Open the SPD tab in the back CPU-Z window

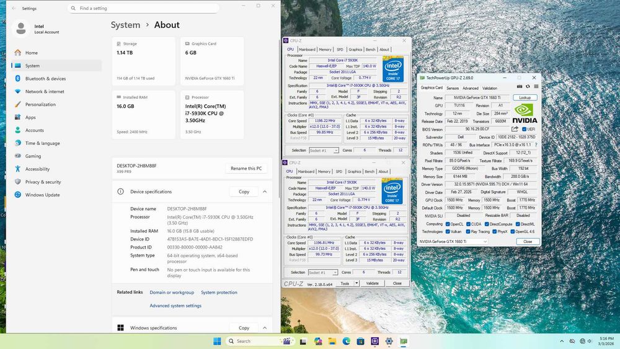tap(340, 50)
